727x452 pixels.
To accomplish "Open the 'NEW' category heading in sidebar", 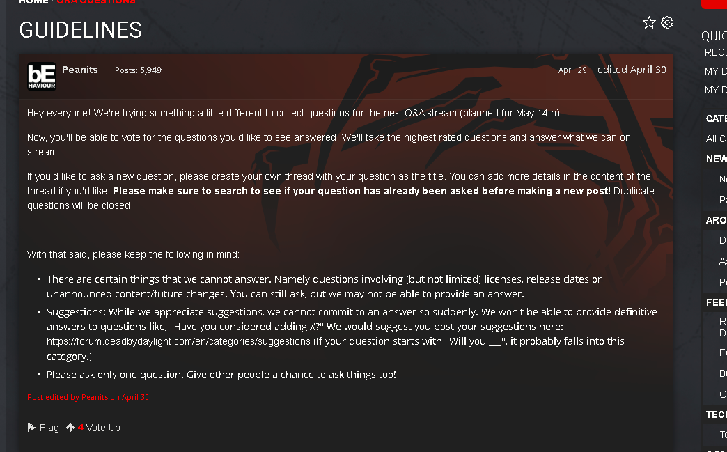I will point(717,159).
